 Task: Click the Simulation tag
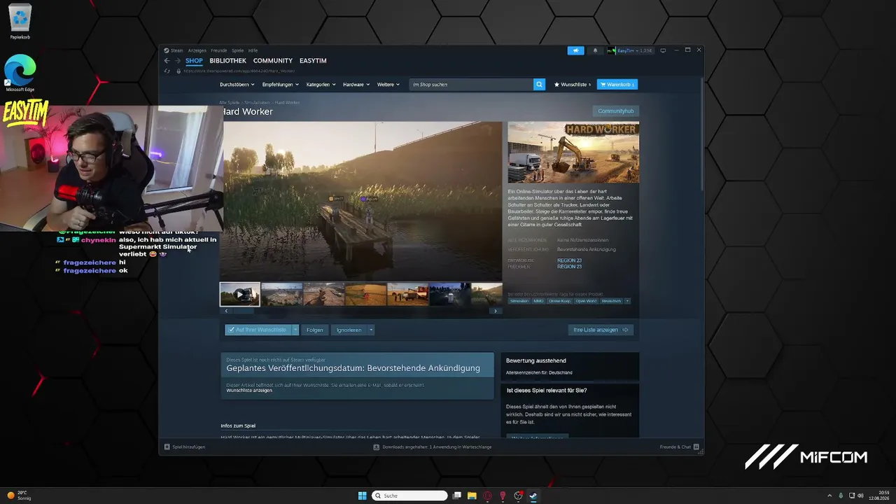click(x=519, y=301)
